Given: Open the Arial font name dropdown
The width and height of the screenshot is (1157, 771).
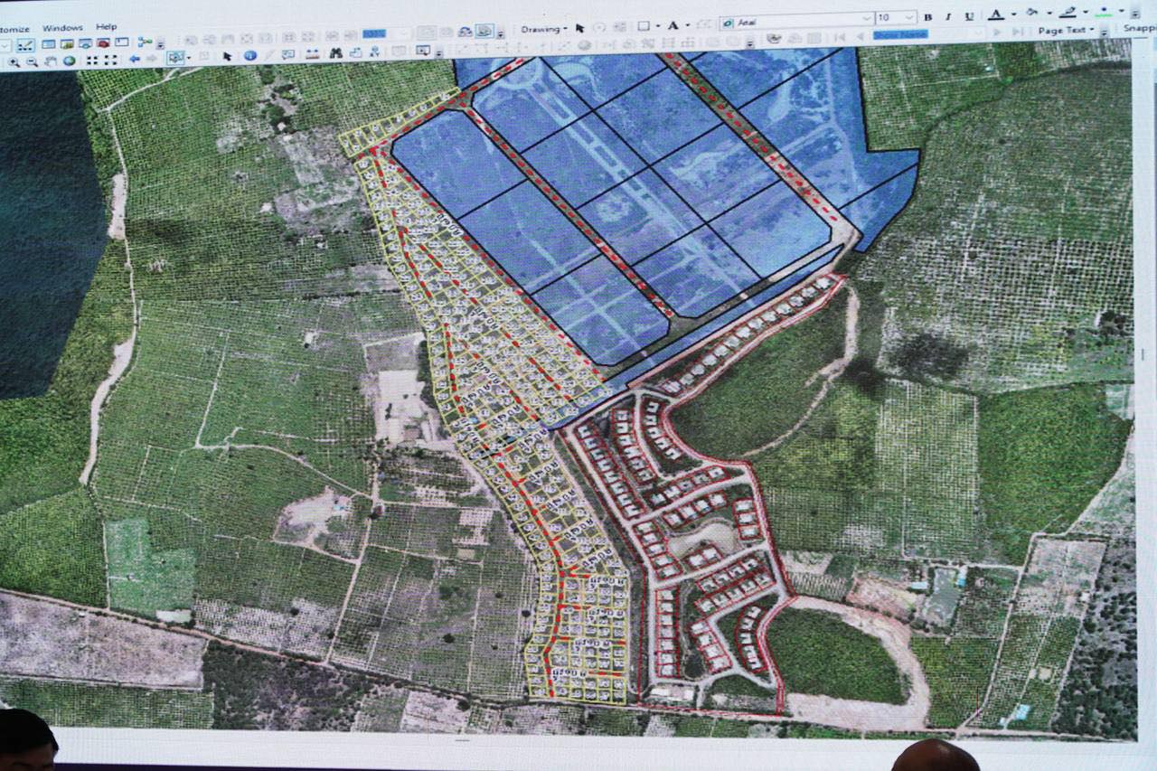Looking at the screenshot, I should click(x=867, y=18).
